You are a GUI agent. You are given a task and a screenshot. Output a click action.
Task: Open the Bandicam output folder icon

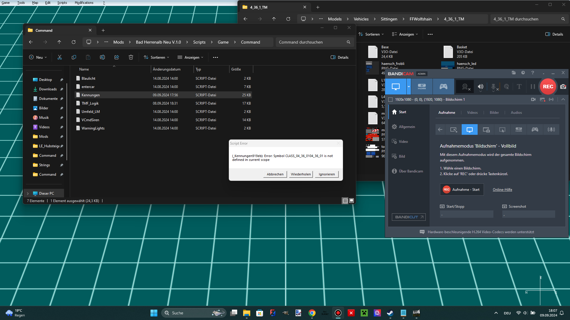tap(514, 73)
